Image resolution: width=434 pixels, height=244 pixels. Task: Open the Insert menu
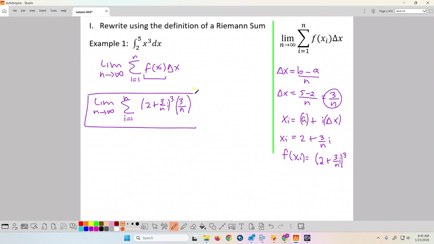(x=43, y=11)
